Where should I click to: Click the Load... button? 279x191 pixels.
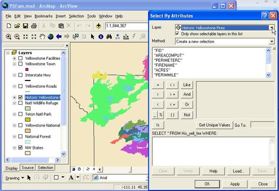click(238, 171)
